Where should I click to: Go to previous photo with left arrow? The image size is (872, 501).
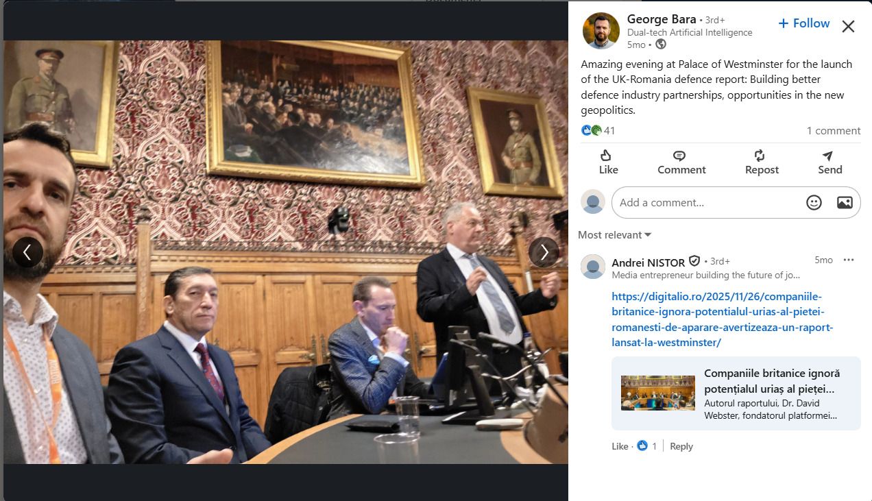pyautogui.click(x=27, y=252)
